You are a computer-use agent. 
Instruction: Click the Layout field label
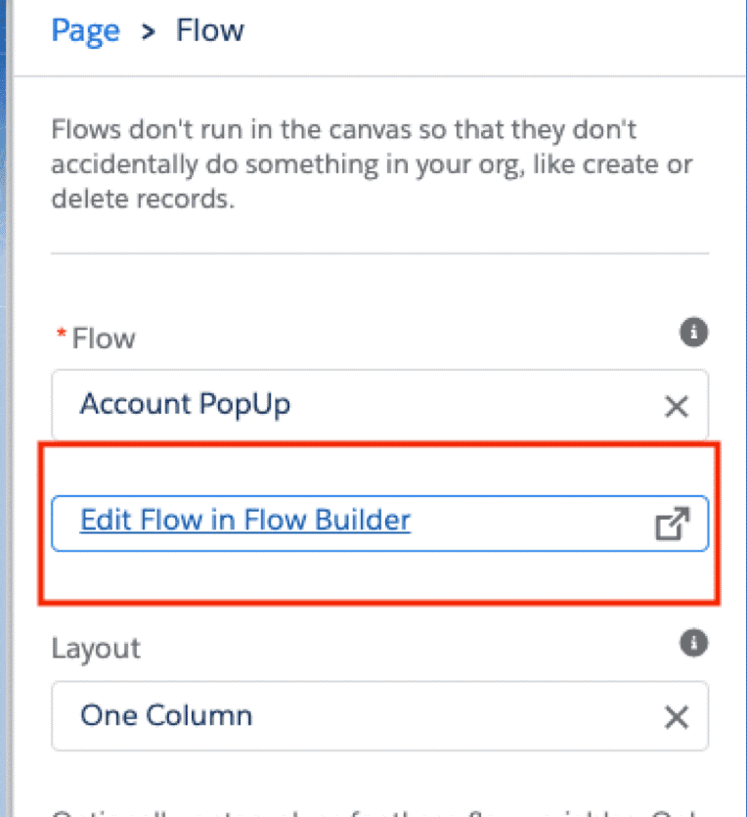(96, 648)
